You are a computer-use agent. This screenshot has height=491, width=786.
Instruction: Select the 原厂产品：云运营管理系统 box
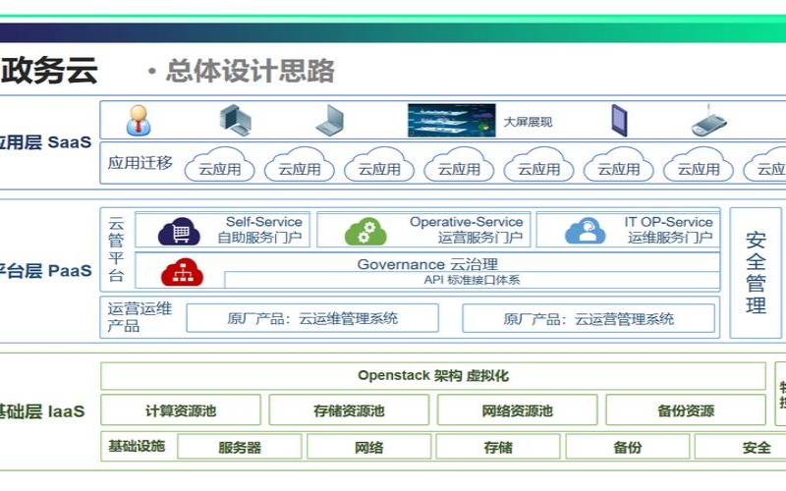point(589,318)
